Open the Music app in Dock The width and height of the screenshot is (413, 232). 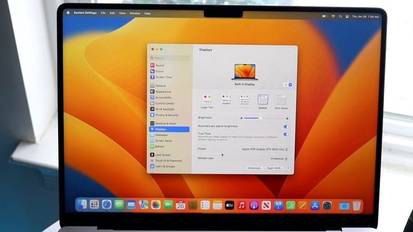click(x=241, y=206)
